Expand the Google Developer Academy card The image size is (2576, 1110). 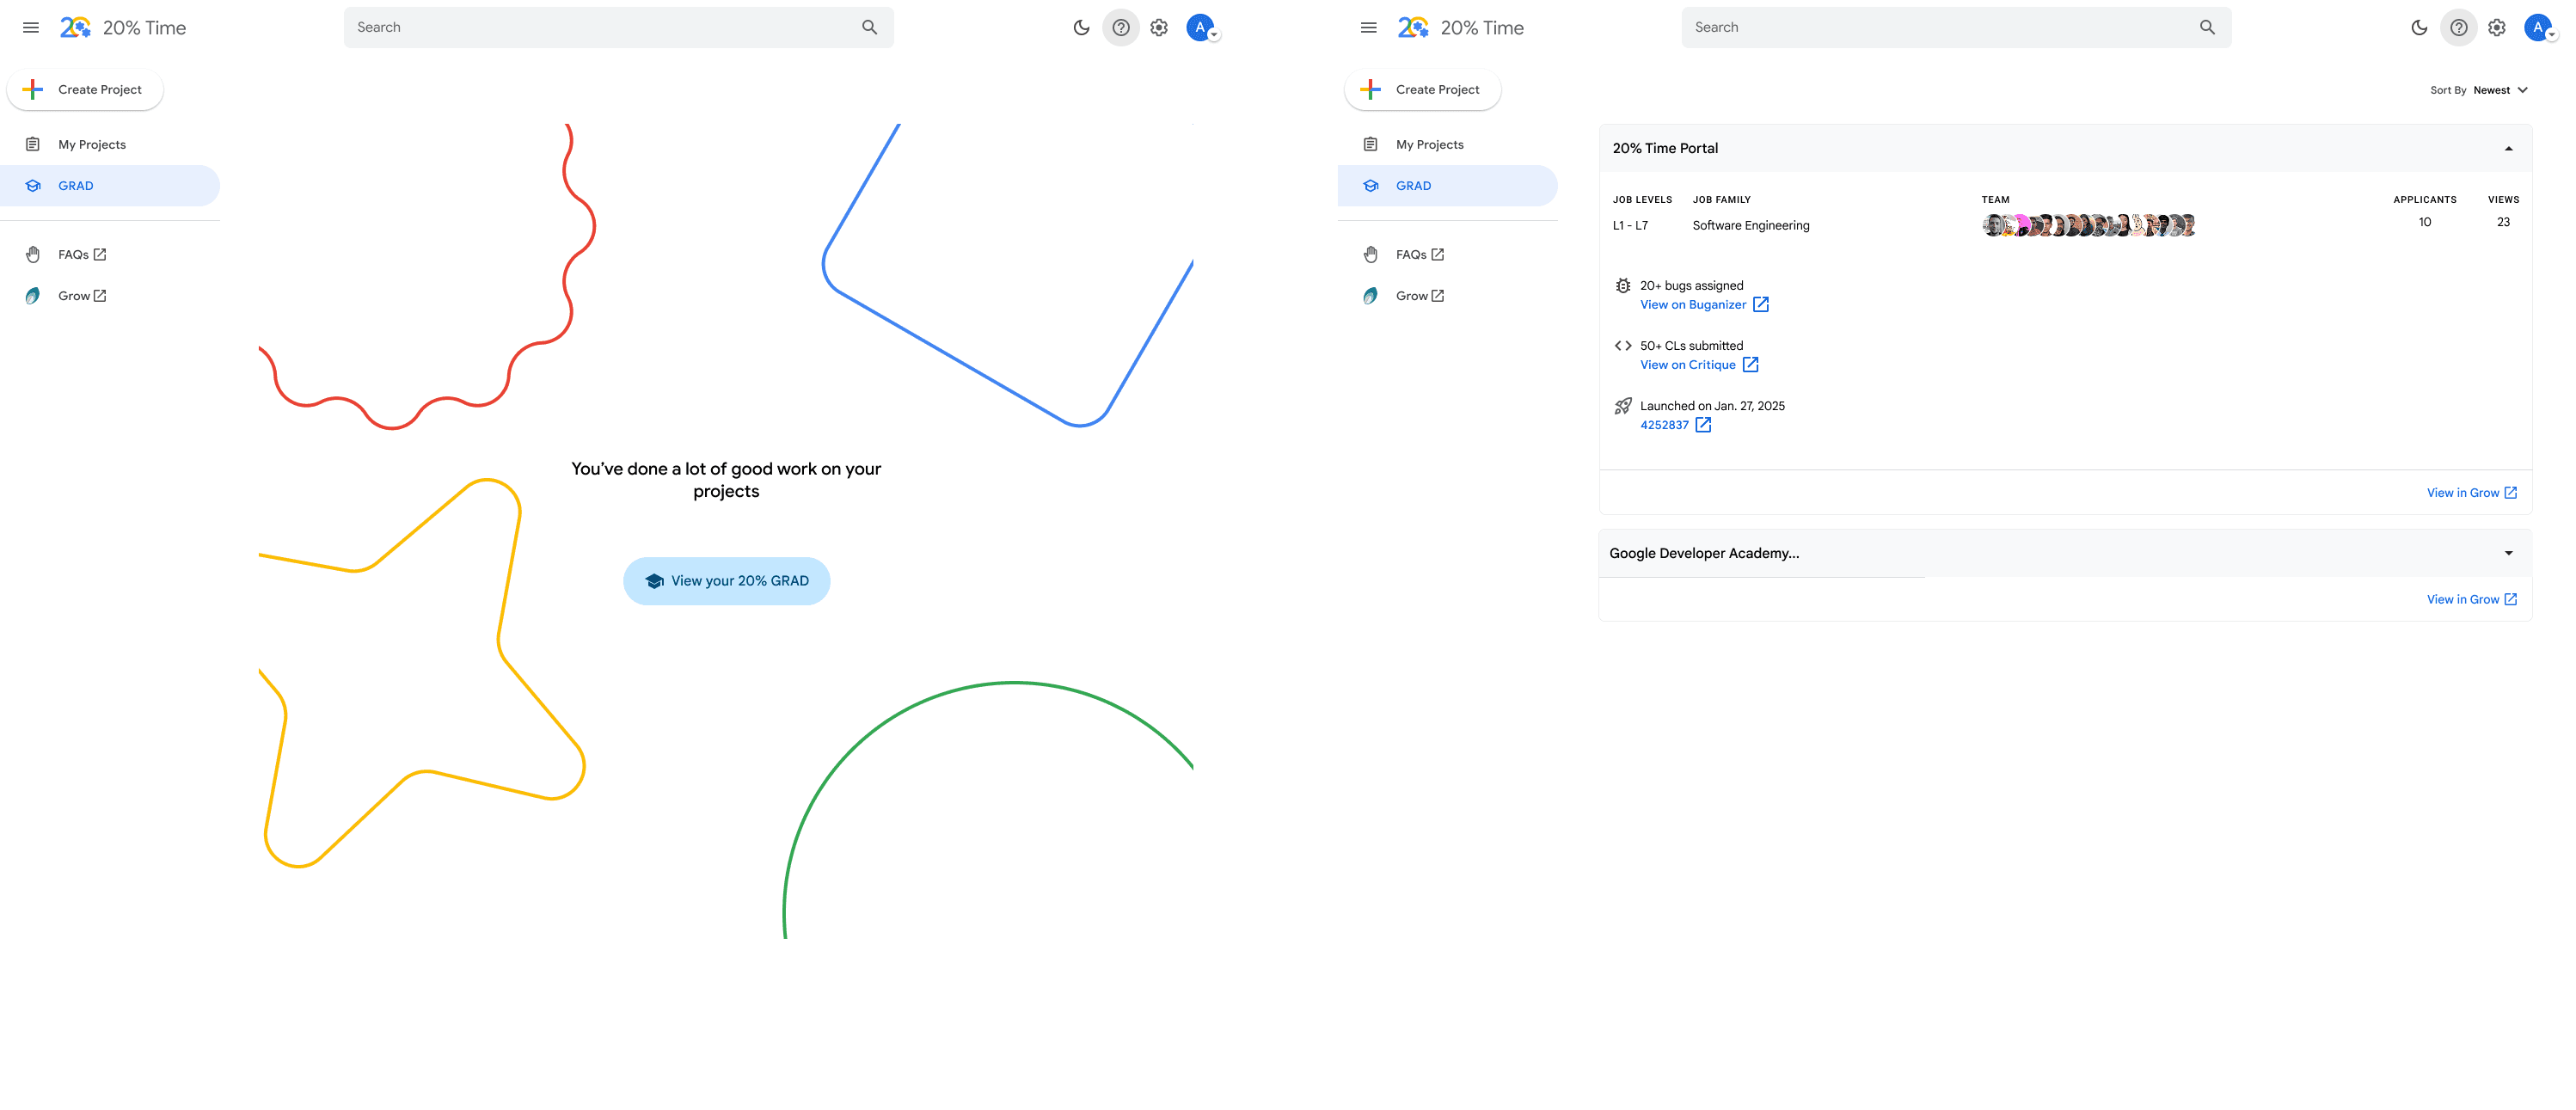tap(2508, 553)
